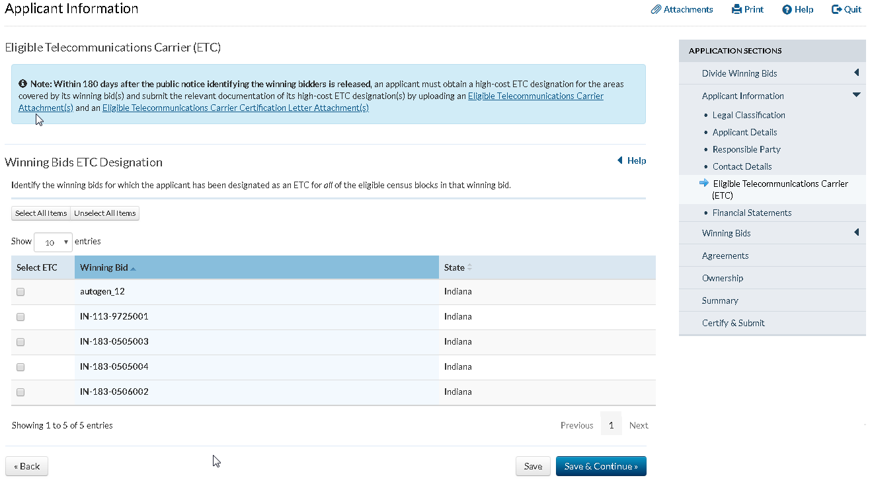Screen dimensions: 872x480
Task: Open the ETC Certification Letter Attachment(s) link
Action: (x=235, y=108)
